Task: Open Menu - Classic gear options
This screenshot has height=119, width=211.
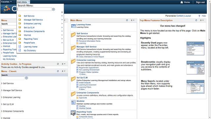Action: 64,71
